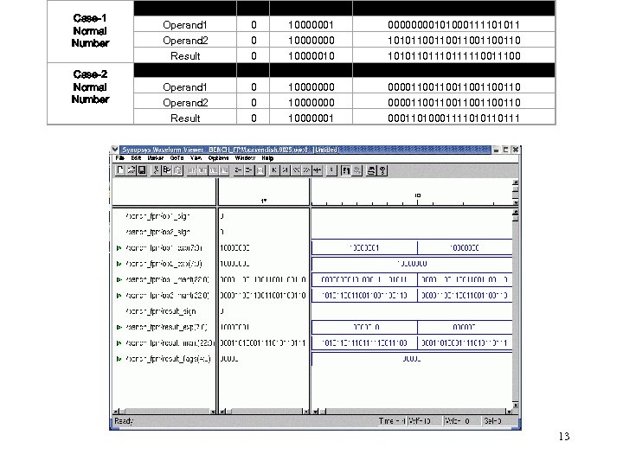Click the Open file toolbar icon
The height and width of the screenshot is (467, 623).
pos(131,170)
